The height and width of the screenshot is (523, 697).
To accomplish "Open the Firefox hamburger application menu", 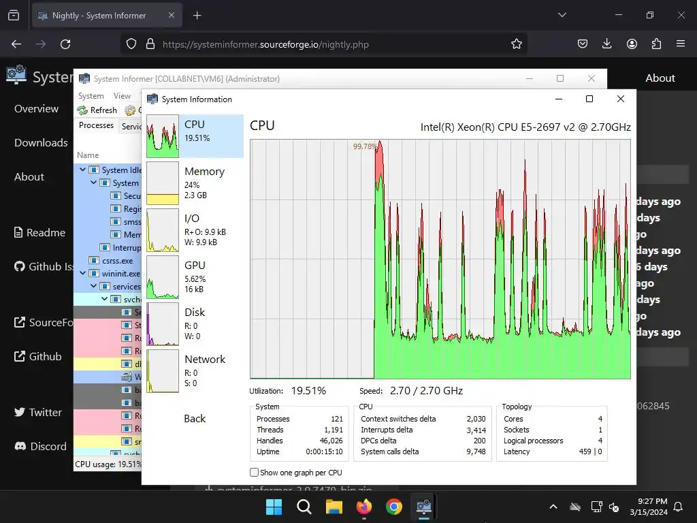I will (681, 44).
